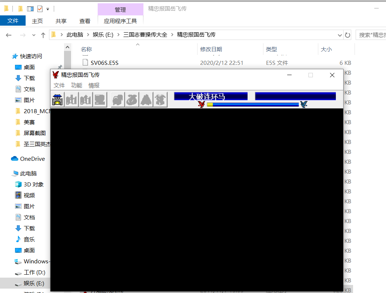Click the search box for 精忠报国岳飞传
The height and width of the screenshot is (293, 386).
pos(371,35)
